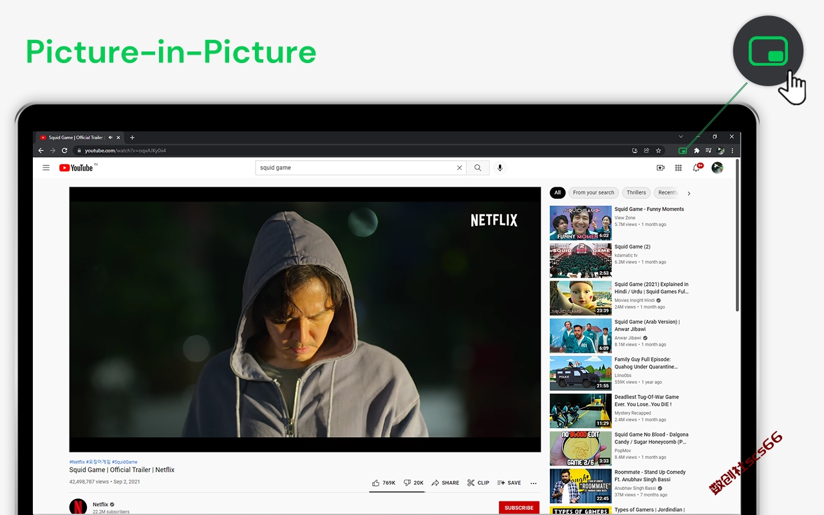Open the YouTube hamburger guide menu
This screenshot has width=824, height=515.
click(46, 168)
